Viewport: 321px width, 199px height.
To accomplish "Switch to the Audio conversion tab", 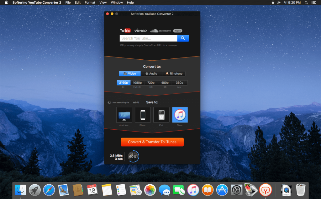I will coord(151,73).
